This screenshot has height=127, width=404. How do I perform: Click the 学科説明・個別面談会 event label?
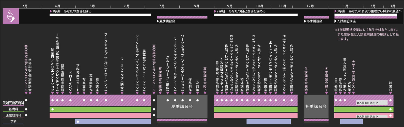point(30,75)
